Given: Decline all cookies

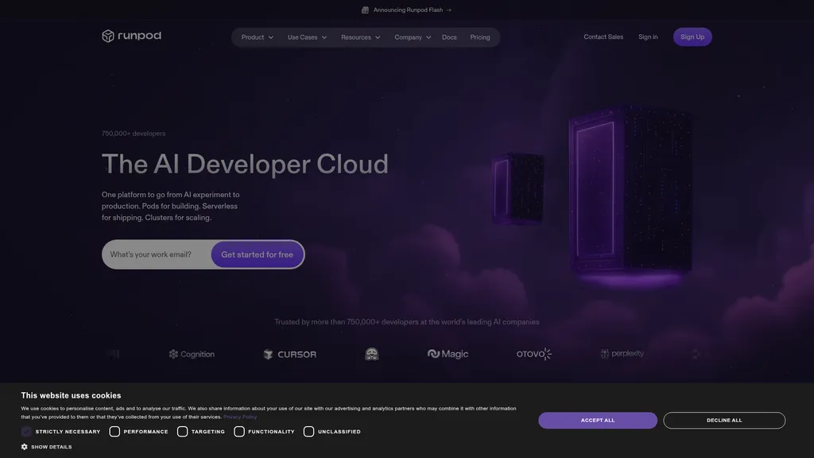Looking at the screenshot, I should 724,420.
